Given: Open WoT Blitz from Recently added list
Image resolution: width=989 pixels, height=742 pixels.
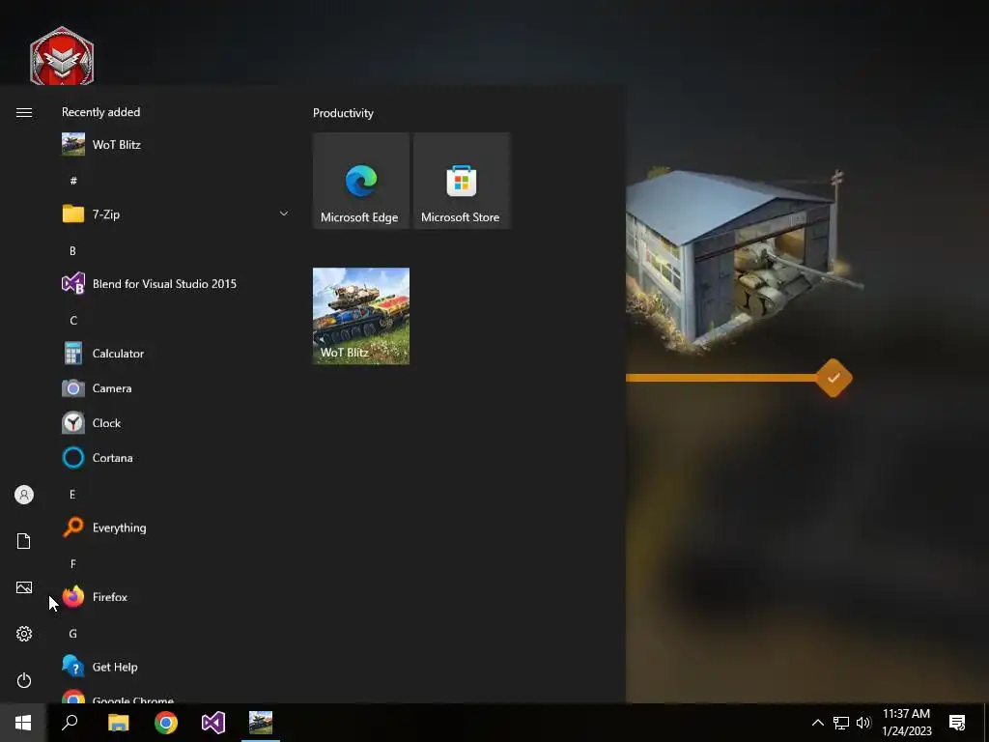Looking at the screenshot, I should pos(174,145).
